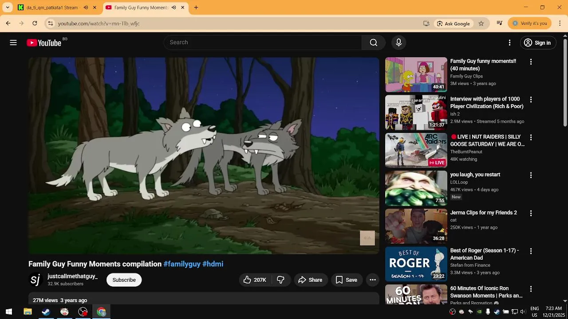Open justcallmethatguy_ channel avatar
The width and height of the screenshot is (568, 319).
(35, 280)
